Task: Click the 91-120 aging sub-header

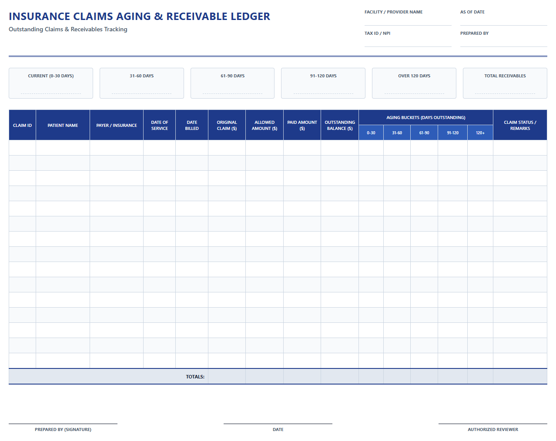Action: click(453, 133)
